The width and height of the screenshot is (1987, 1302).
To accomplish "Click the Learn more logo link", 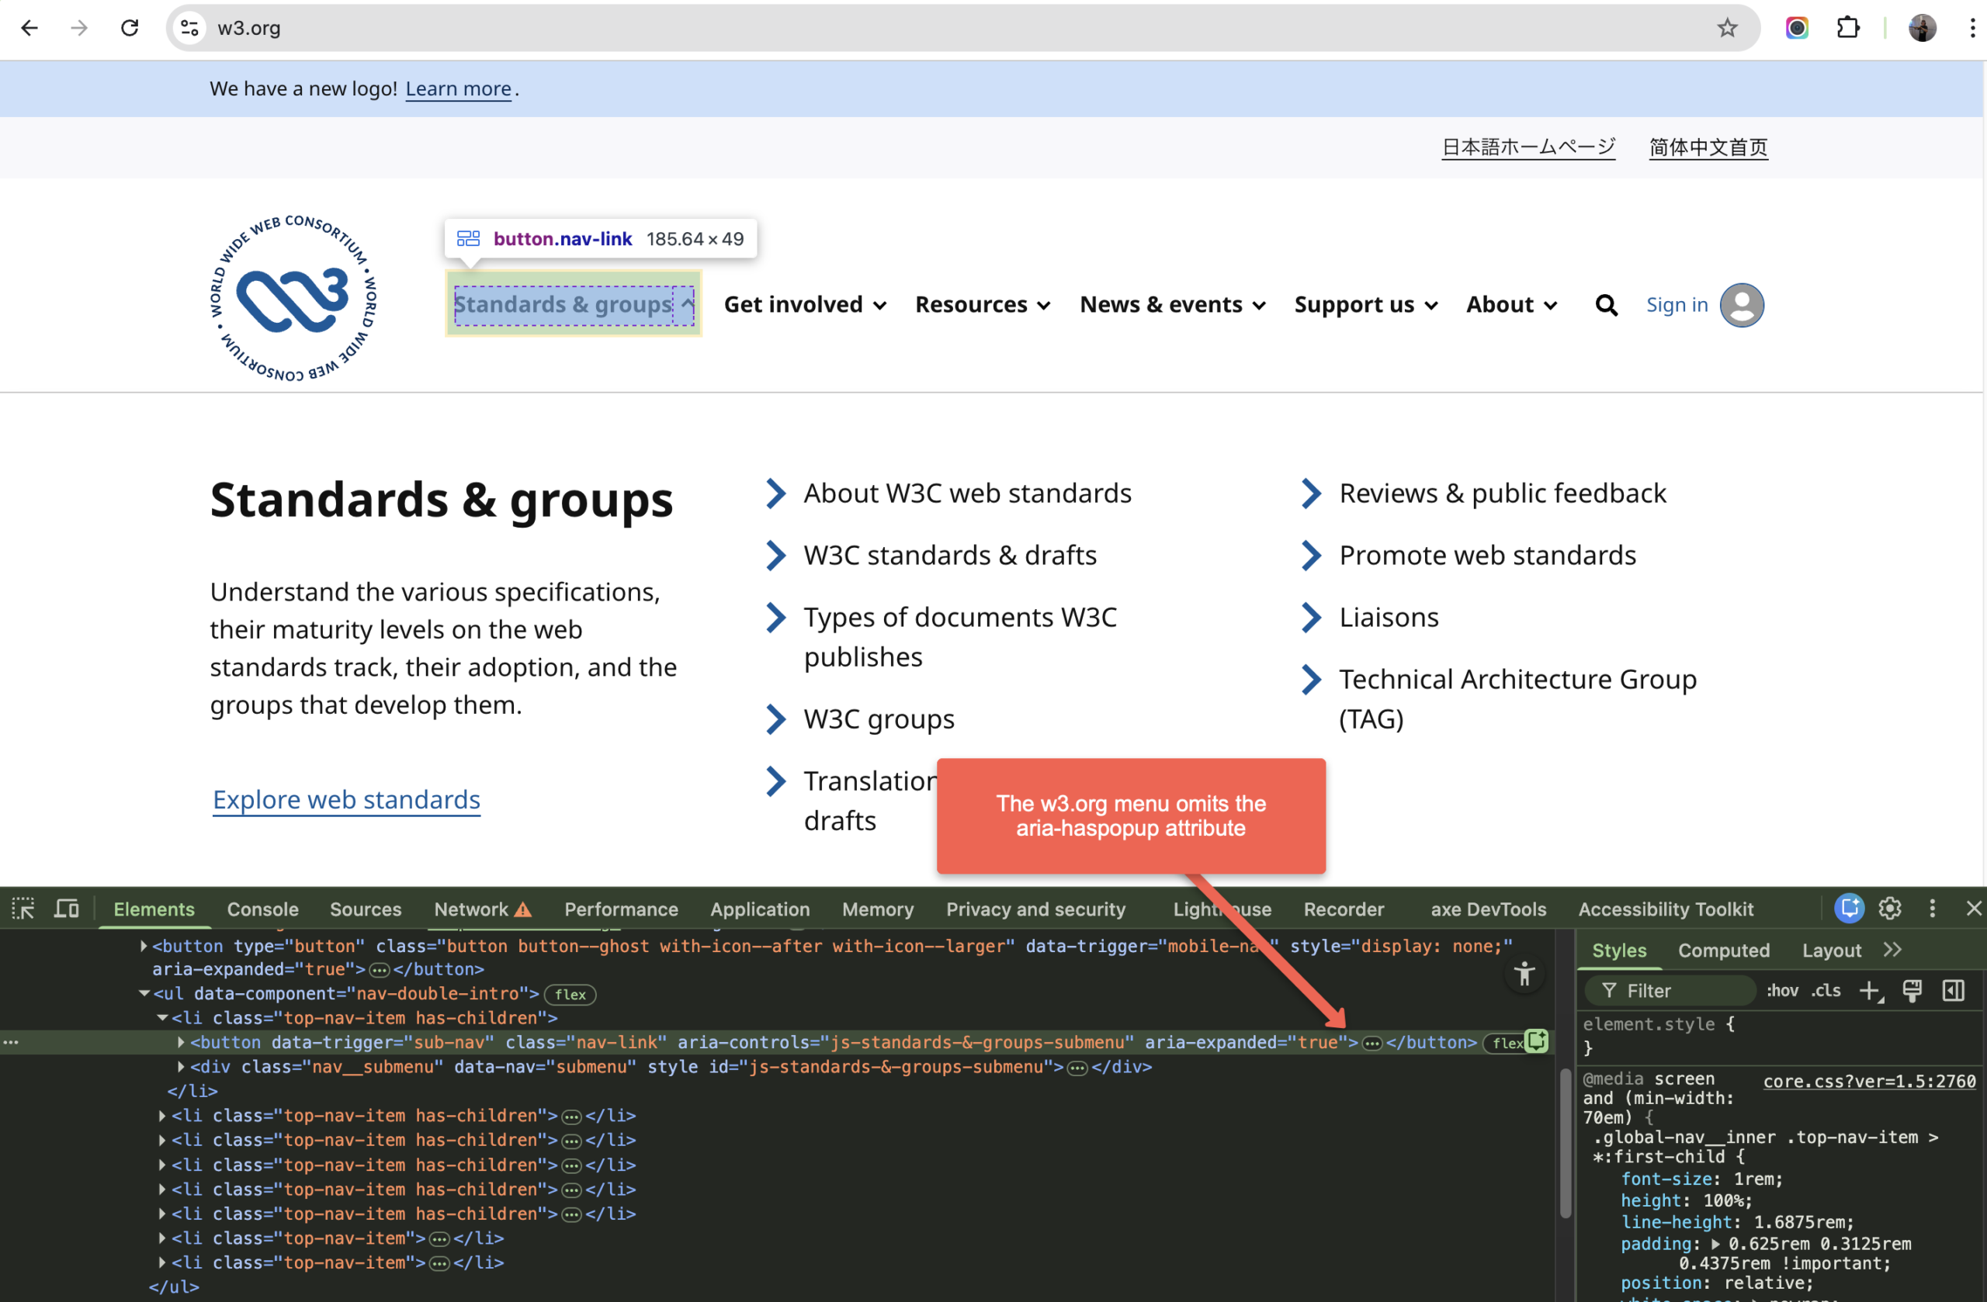I will [457, 88].
